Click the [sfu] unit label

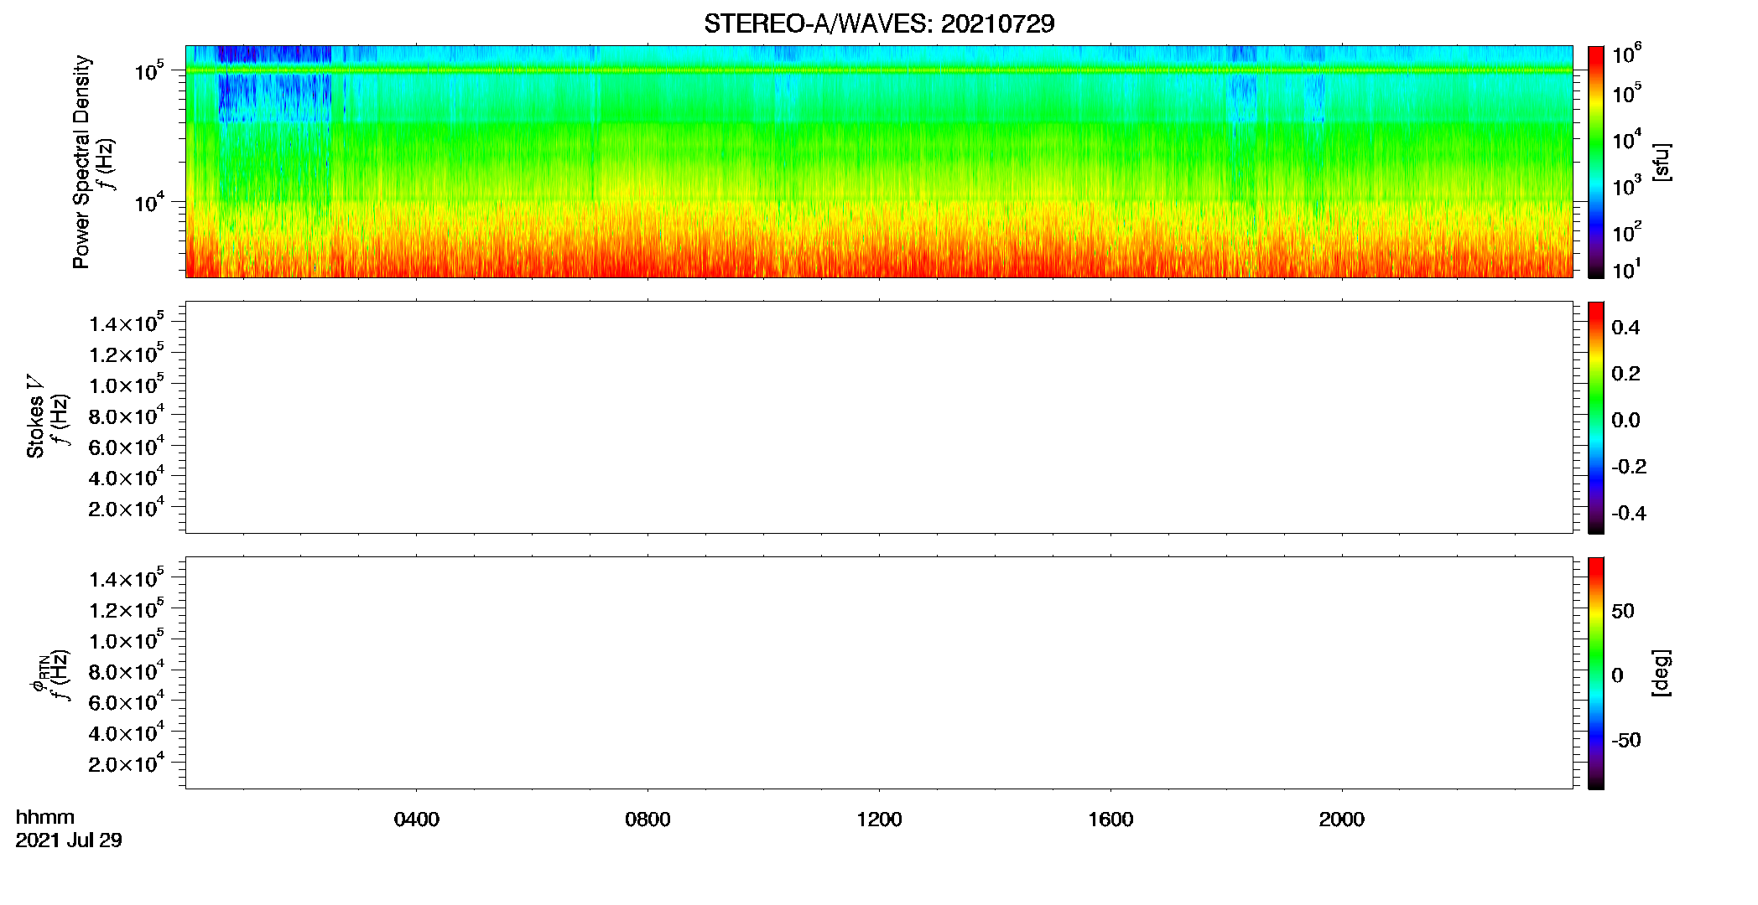tap(1662, 162)
